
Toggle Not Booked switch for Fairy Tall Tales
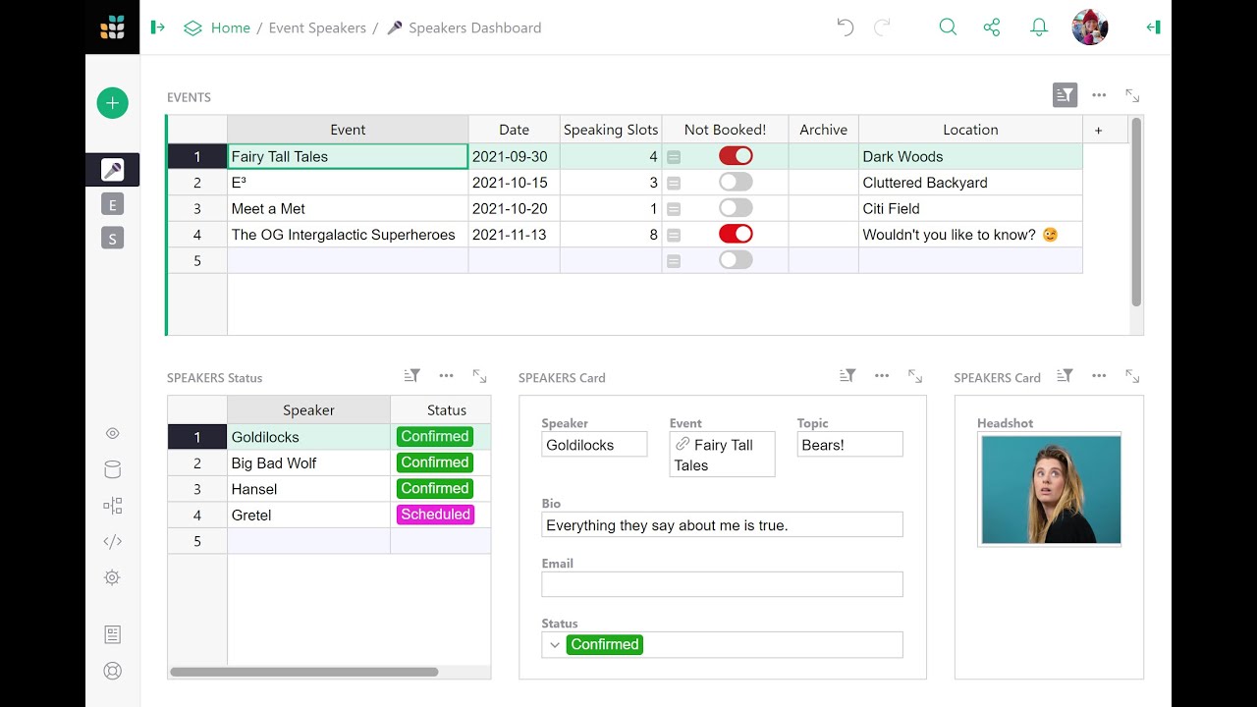coord(736,156)
